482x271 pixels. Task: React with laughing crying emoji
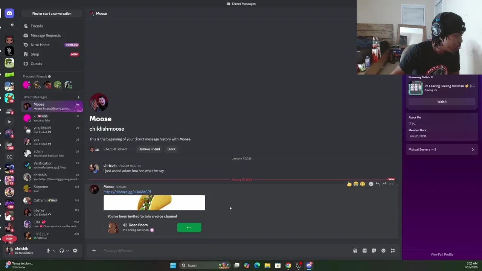[356, 184]
